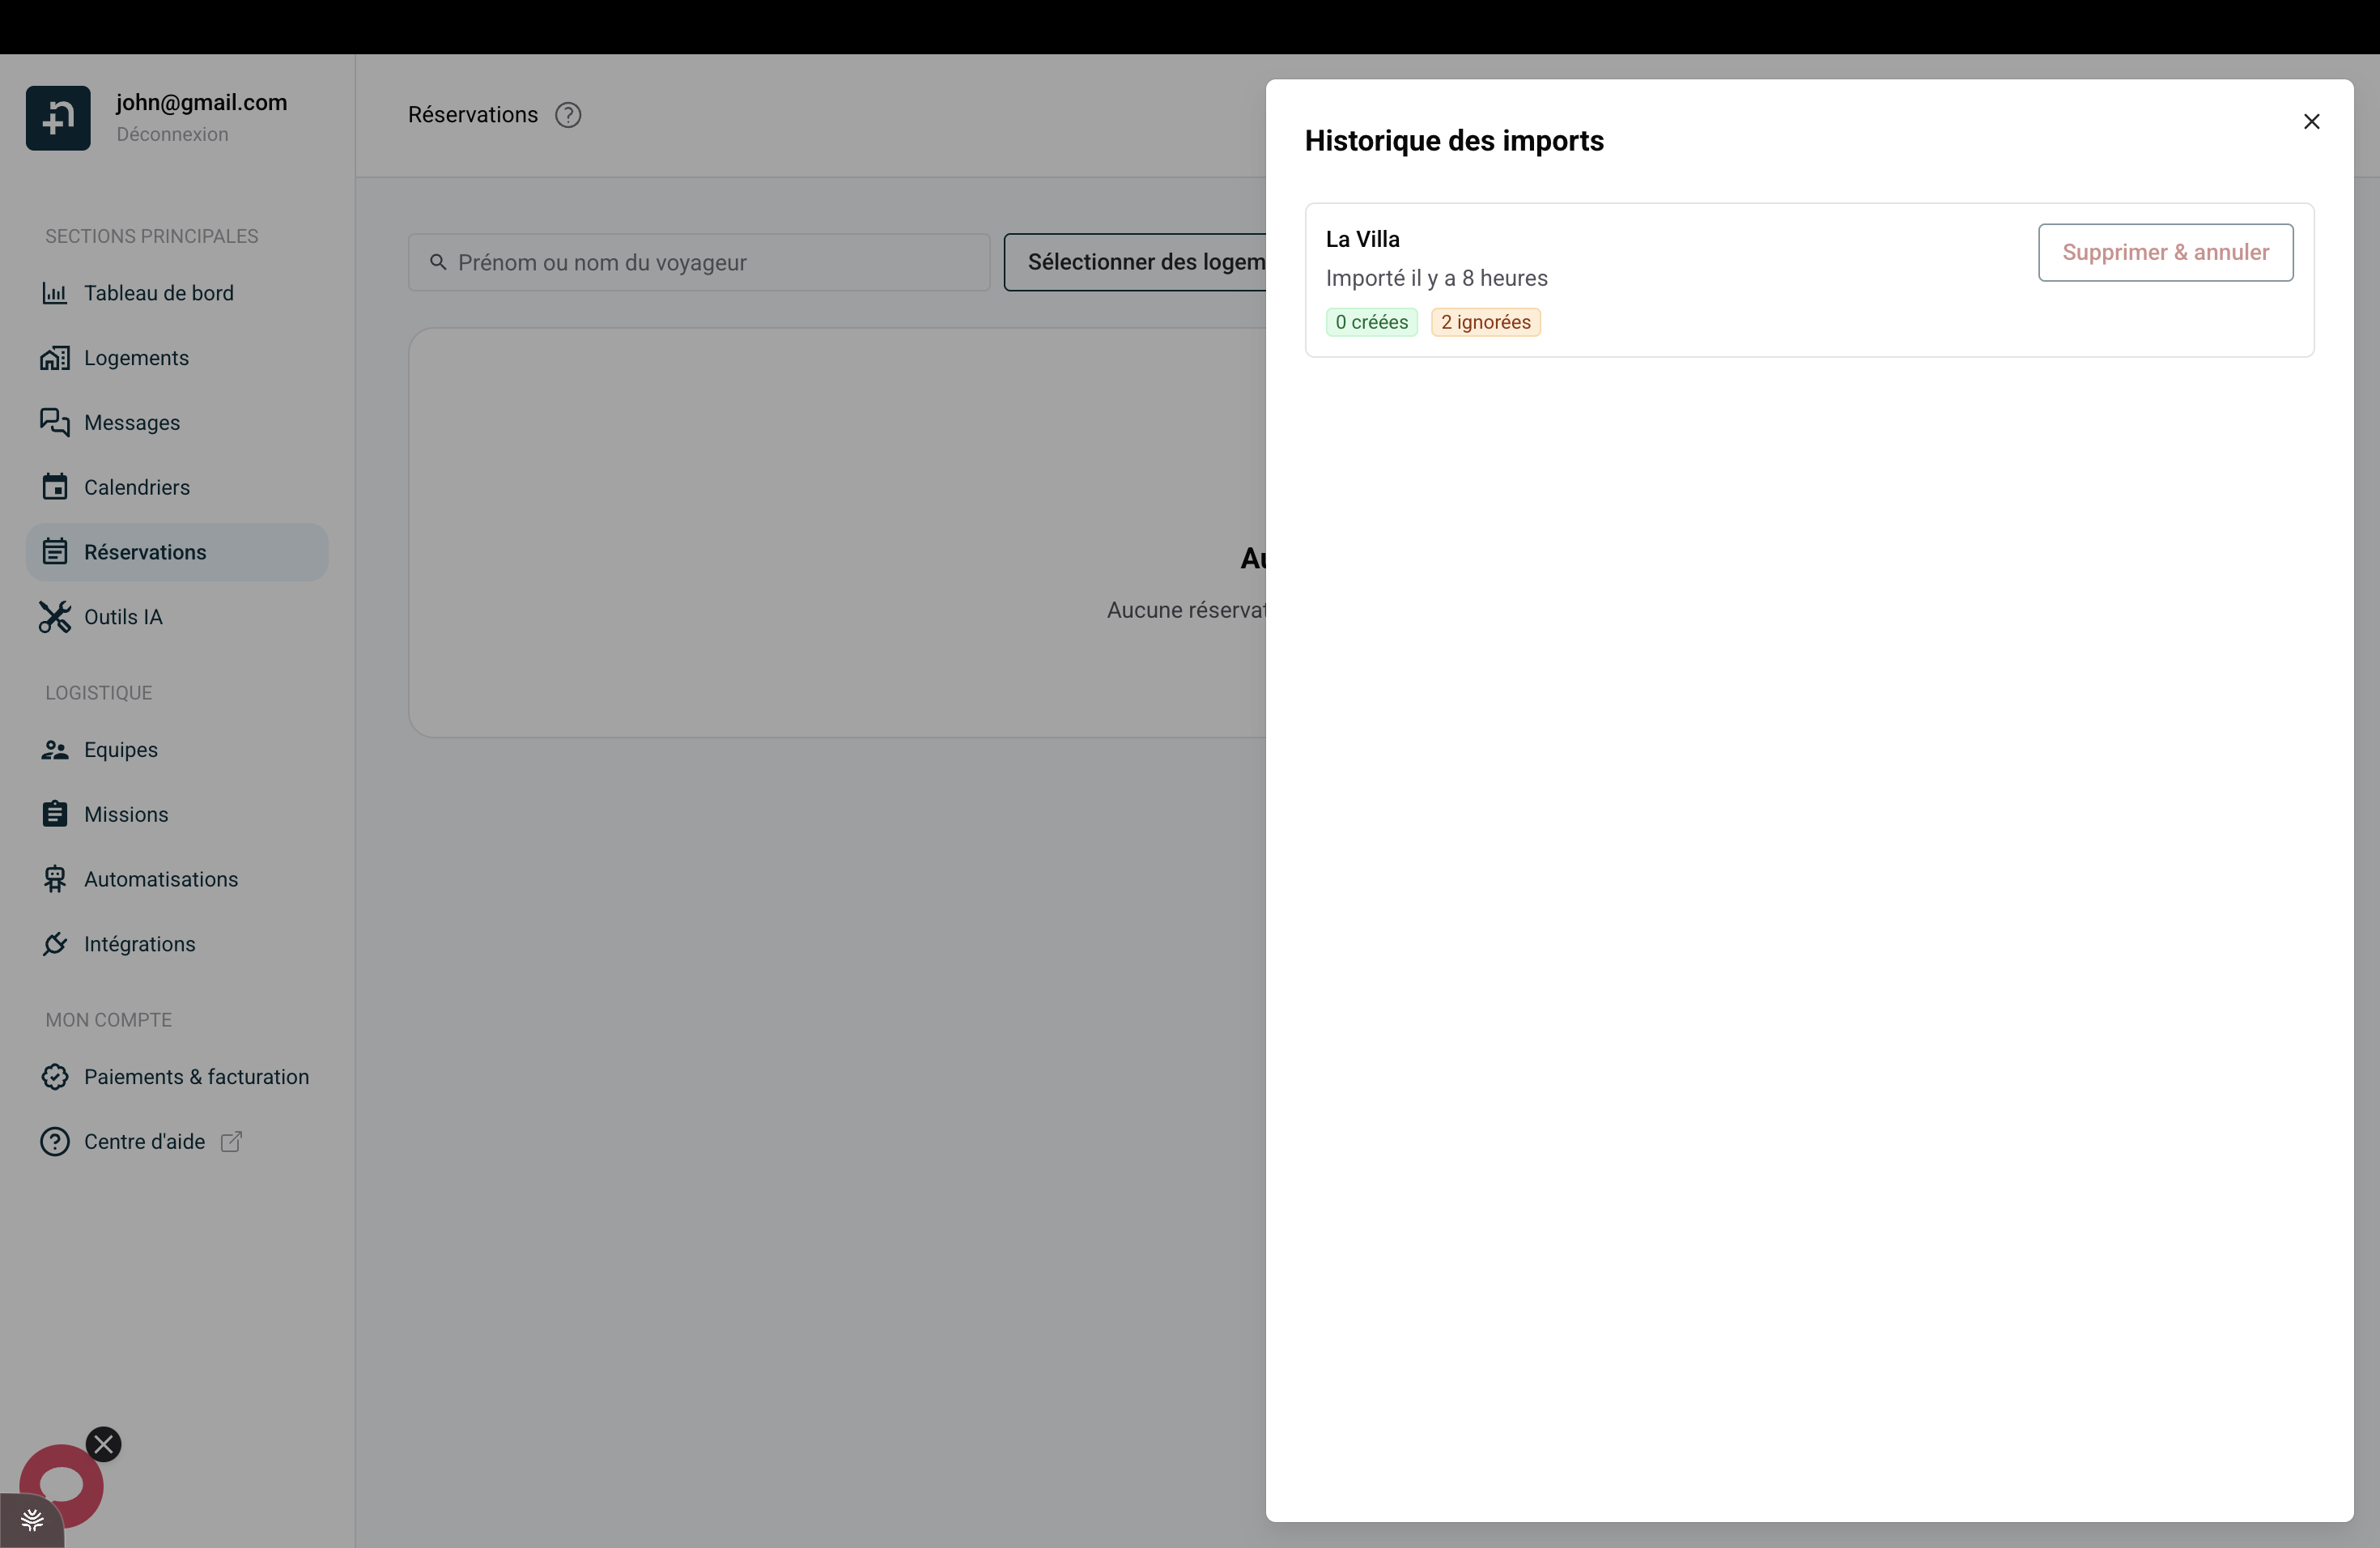Open the Réservations help question-mark icon
The height and width of the screenshot is (1548, 2380).
pyautogui.click(x=568, y=115)
